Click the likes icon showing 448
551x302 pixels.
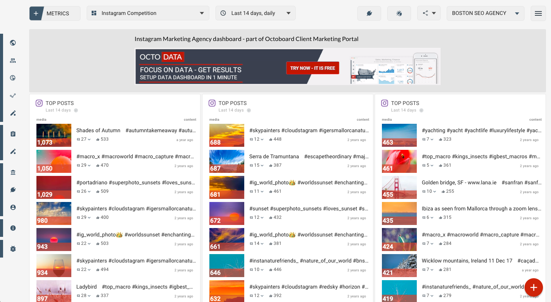click(271, 140)
